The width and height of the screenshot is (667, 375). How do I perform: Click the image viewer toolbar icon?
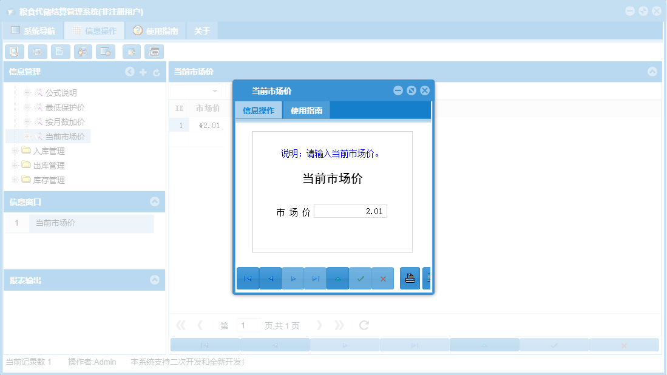105,52
